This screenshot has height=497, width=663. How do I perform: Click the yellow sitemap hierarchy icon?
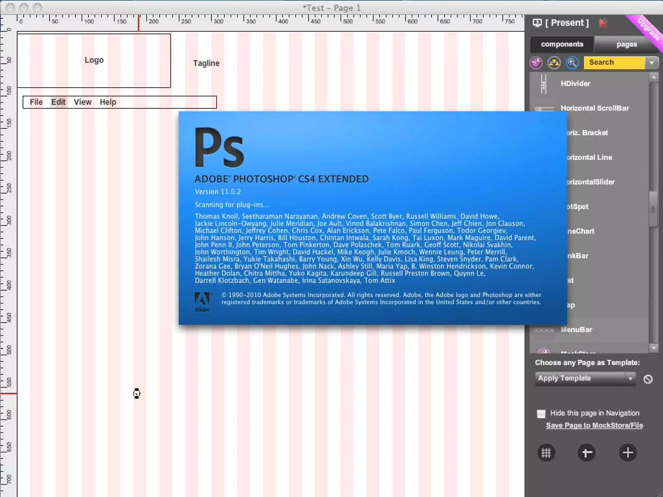click(554, 63)
